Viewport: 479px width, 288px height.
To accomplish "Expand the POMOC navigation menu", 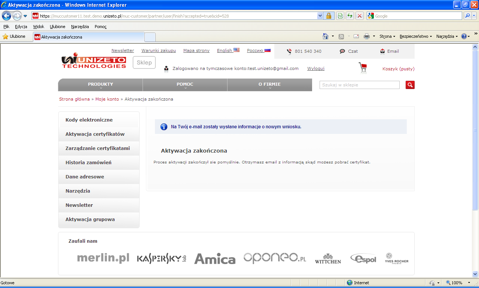I will pos(185,85).
